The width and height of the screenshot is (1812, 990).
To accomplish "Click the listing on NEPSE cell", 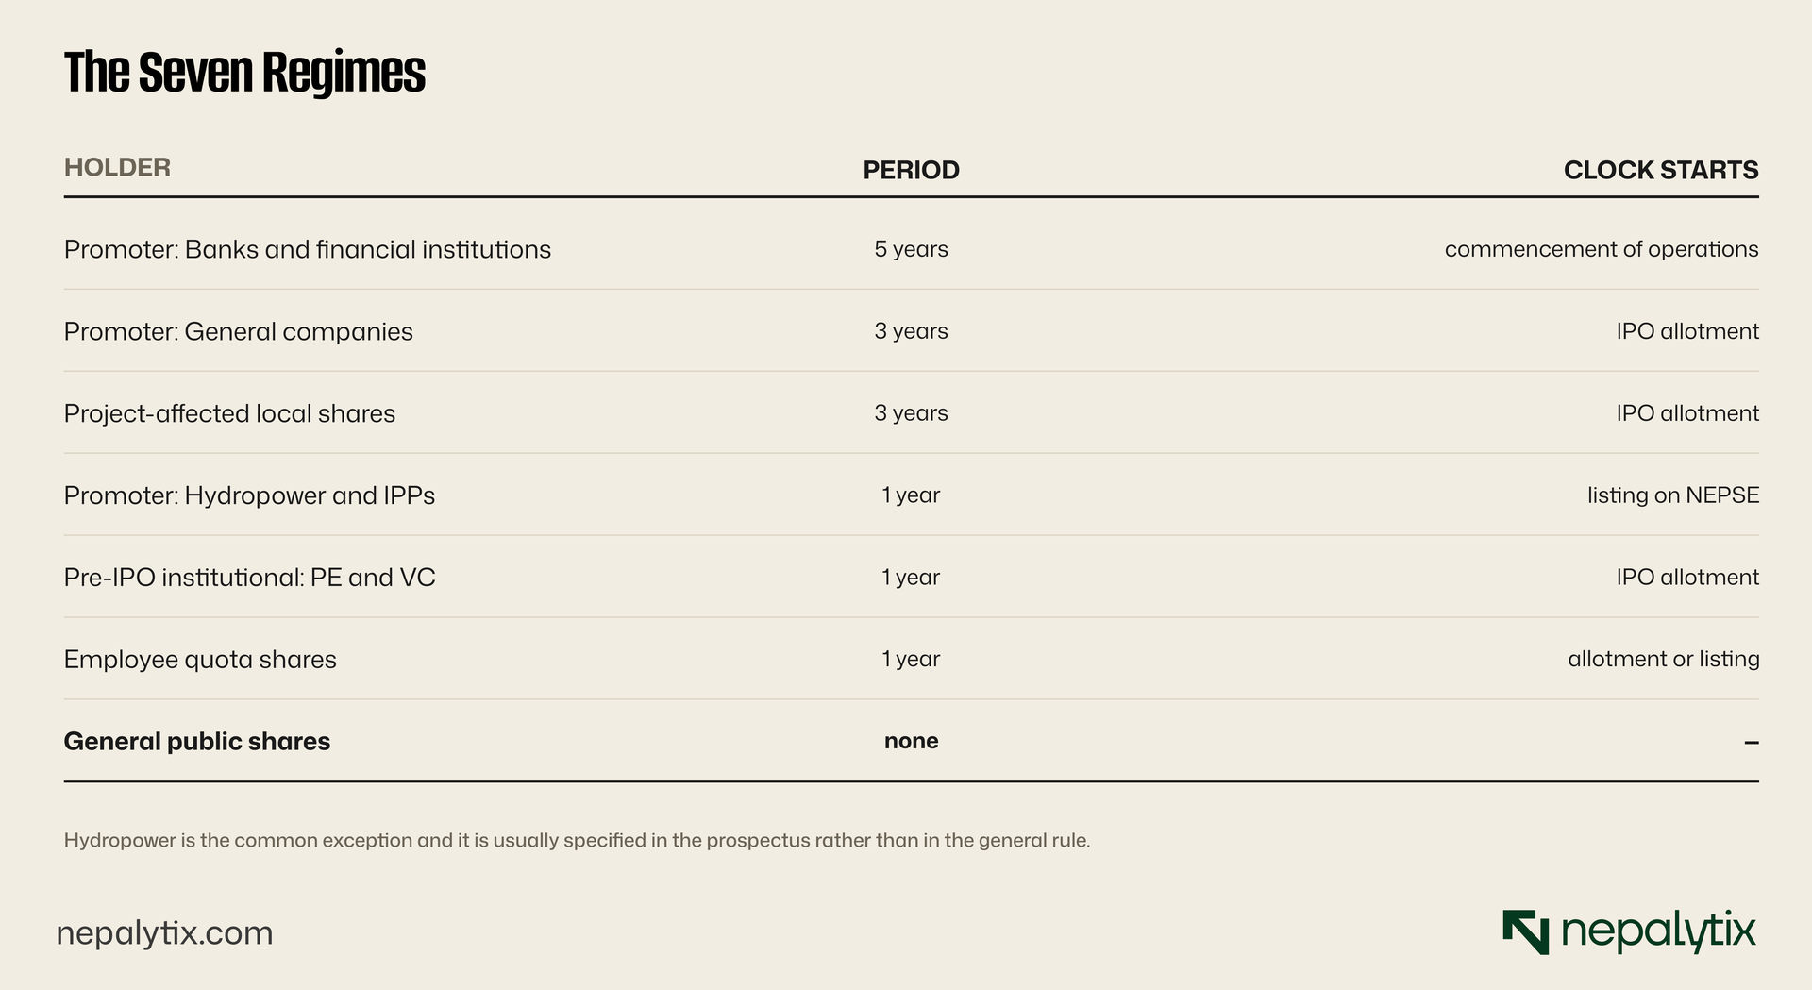I will point(1673,495).
